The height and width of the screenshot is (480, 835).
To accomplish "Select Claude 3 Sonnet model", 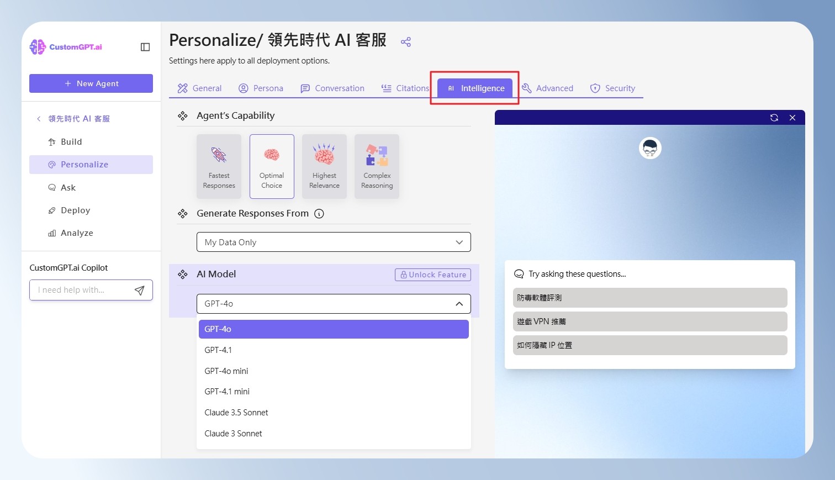I will pyautogui.click(x=334, y=434).
